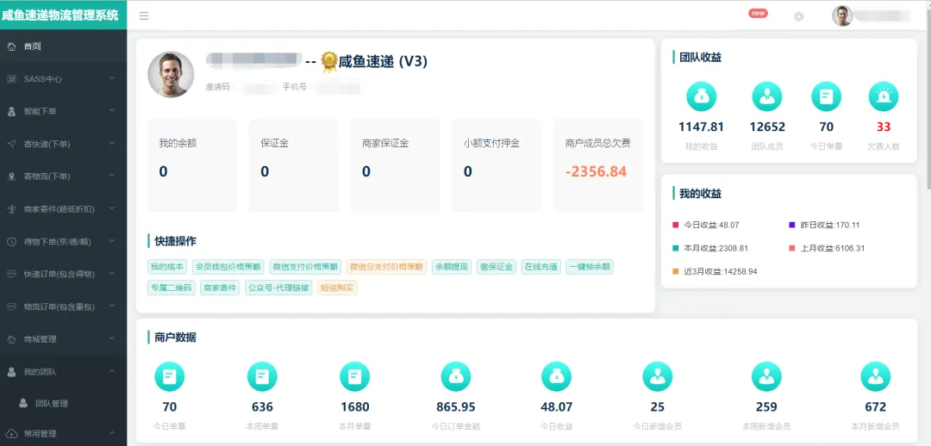Expand the 商城管理 chevron
This screenshot has width=931, height=446.
112,338
